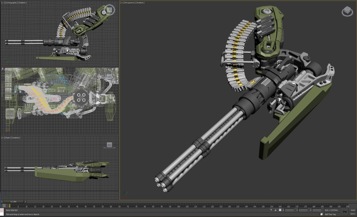The image size is (357, 217).
Task: Open the Perspective view label menu
Action: (x=130, y=3)
